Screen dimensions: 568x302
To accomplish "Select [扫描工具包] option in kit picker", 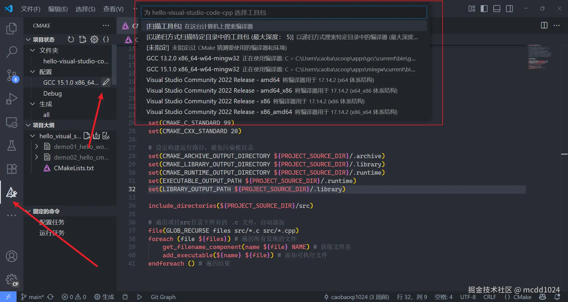I will 284,26.
